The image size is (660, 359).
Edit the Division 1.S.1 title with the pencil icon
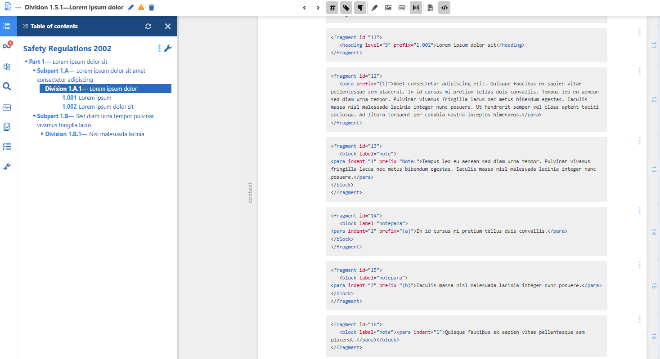point(131,8)
